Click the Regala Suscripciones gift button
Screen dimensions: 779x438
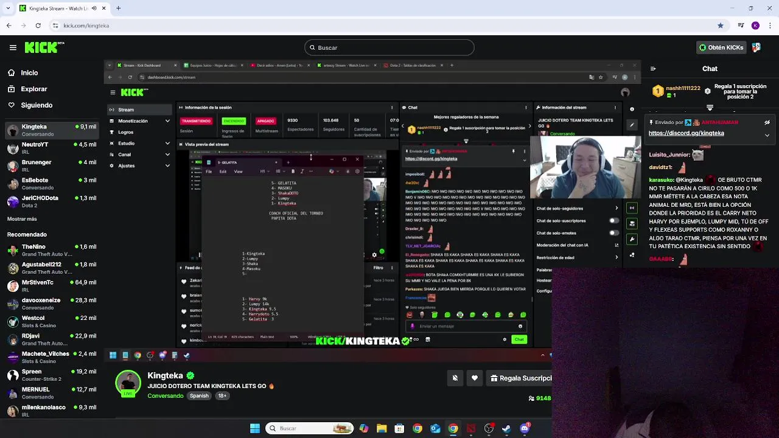pos(519,378)
